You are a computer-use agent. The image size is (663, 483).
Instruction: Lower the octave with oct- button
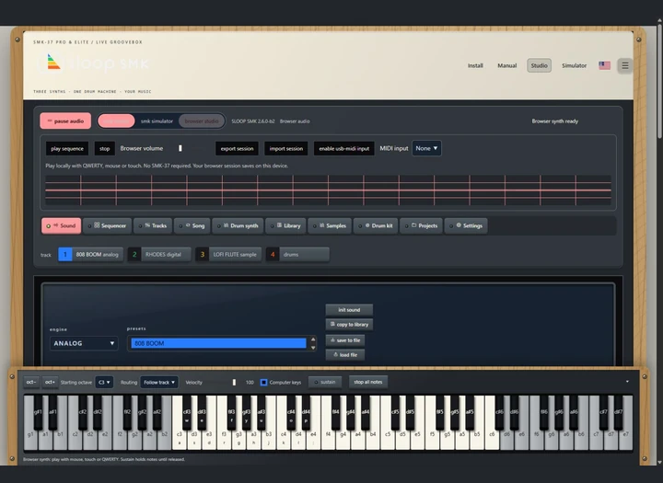(31, 382)
